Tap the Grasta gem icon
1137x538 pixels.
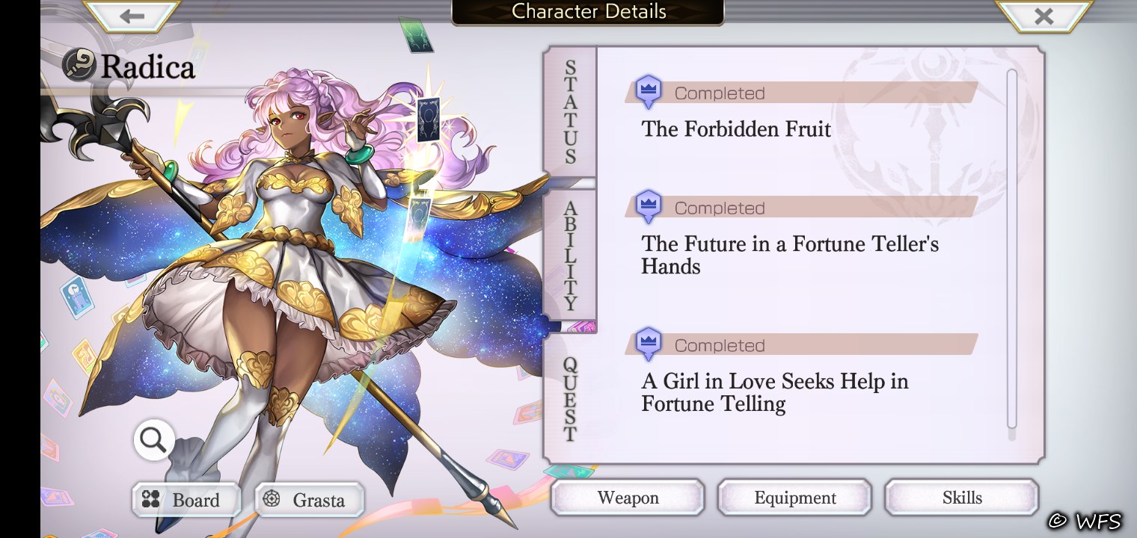tap(272, 499)
